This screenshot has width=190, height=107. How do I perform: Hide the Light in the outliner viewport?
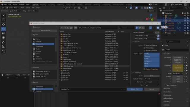tap(185, 33)
